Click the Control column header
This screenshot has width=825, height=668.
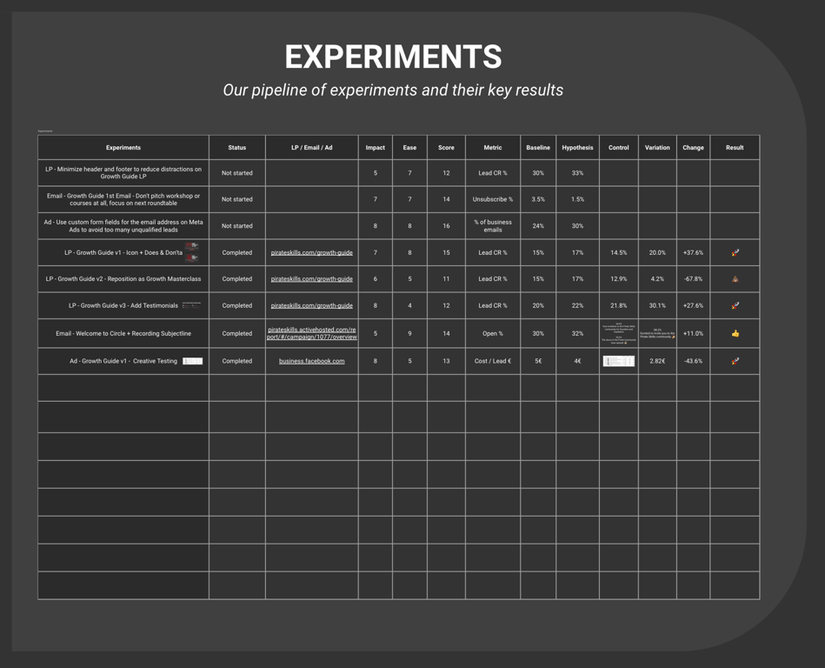coord(618,147)
